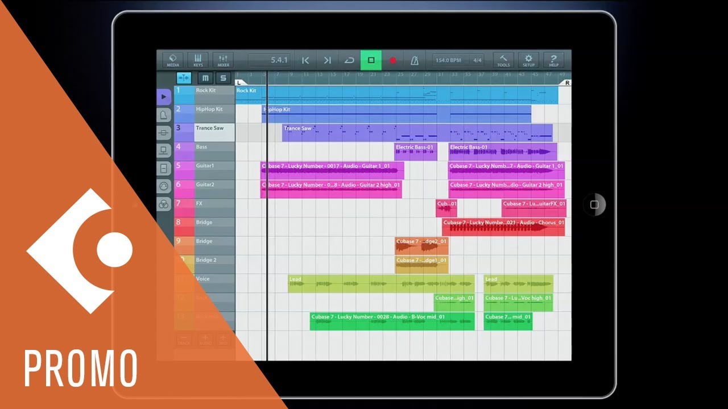728x409 pixels.
Task: Select the Guitar1 track
Action: coord(214,170)
